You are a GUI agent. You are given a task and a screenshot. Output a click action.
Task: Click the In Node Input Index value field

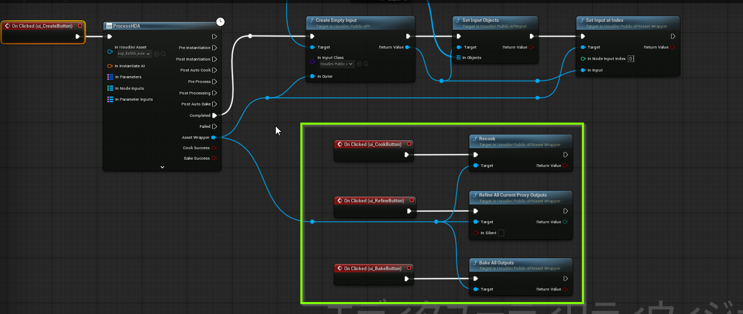(x=630, y=58)
